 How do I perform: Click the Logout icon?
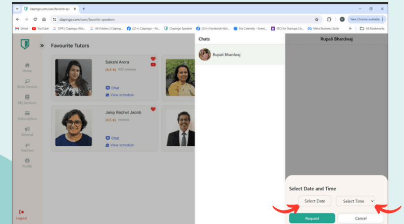(x=21, y=212)
